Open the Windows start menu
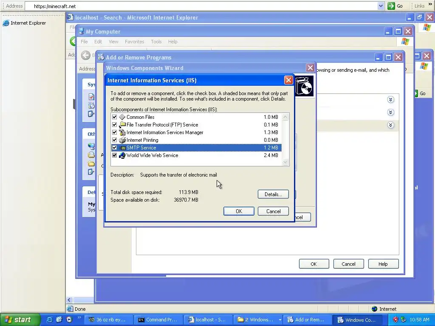435x326 pixels. point(20,320)
